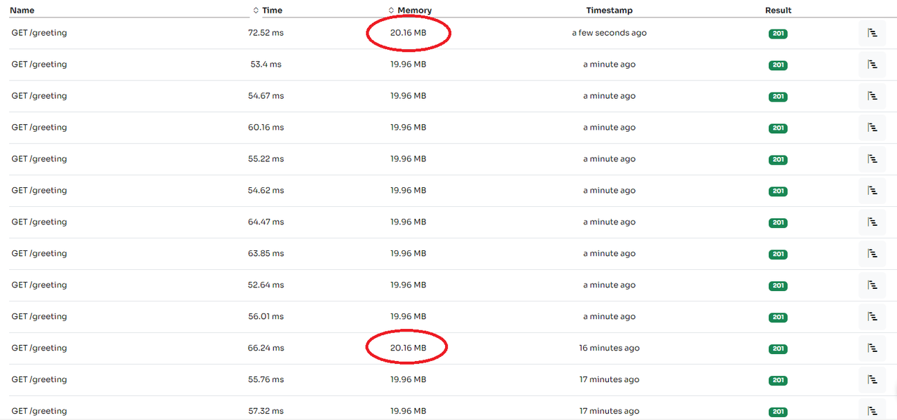Open GET /greeting request from a few seconds ago
Image resolution: width=897 pixels, height=420 pixels.
coord(39,33)
